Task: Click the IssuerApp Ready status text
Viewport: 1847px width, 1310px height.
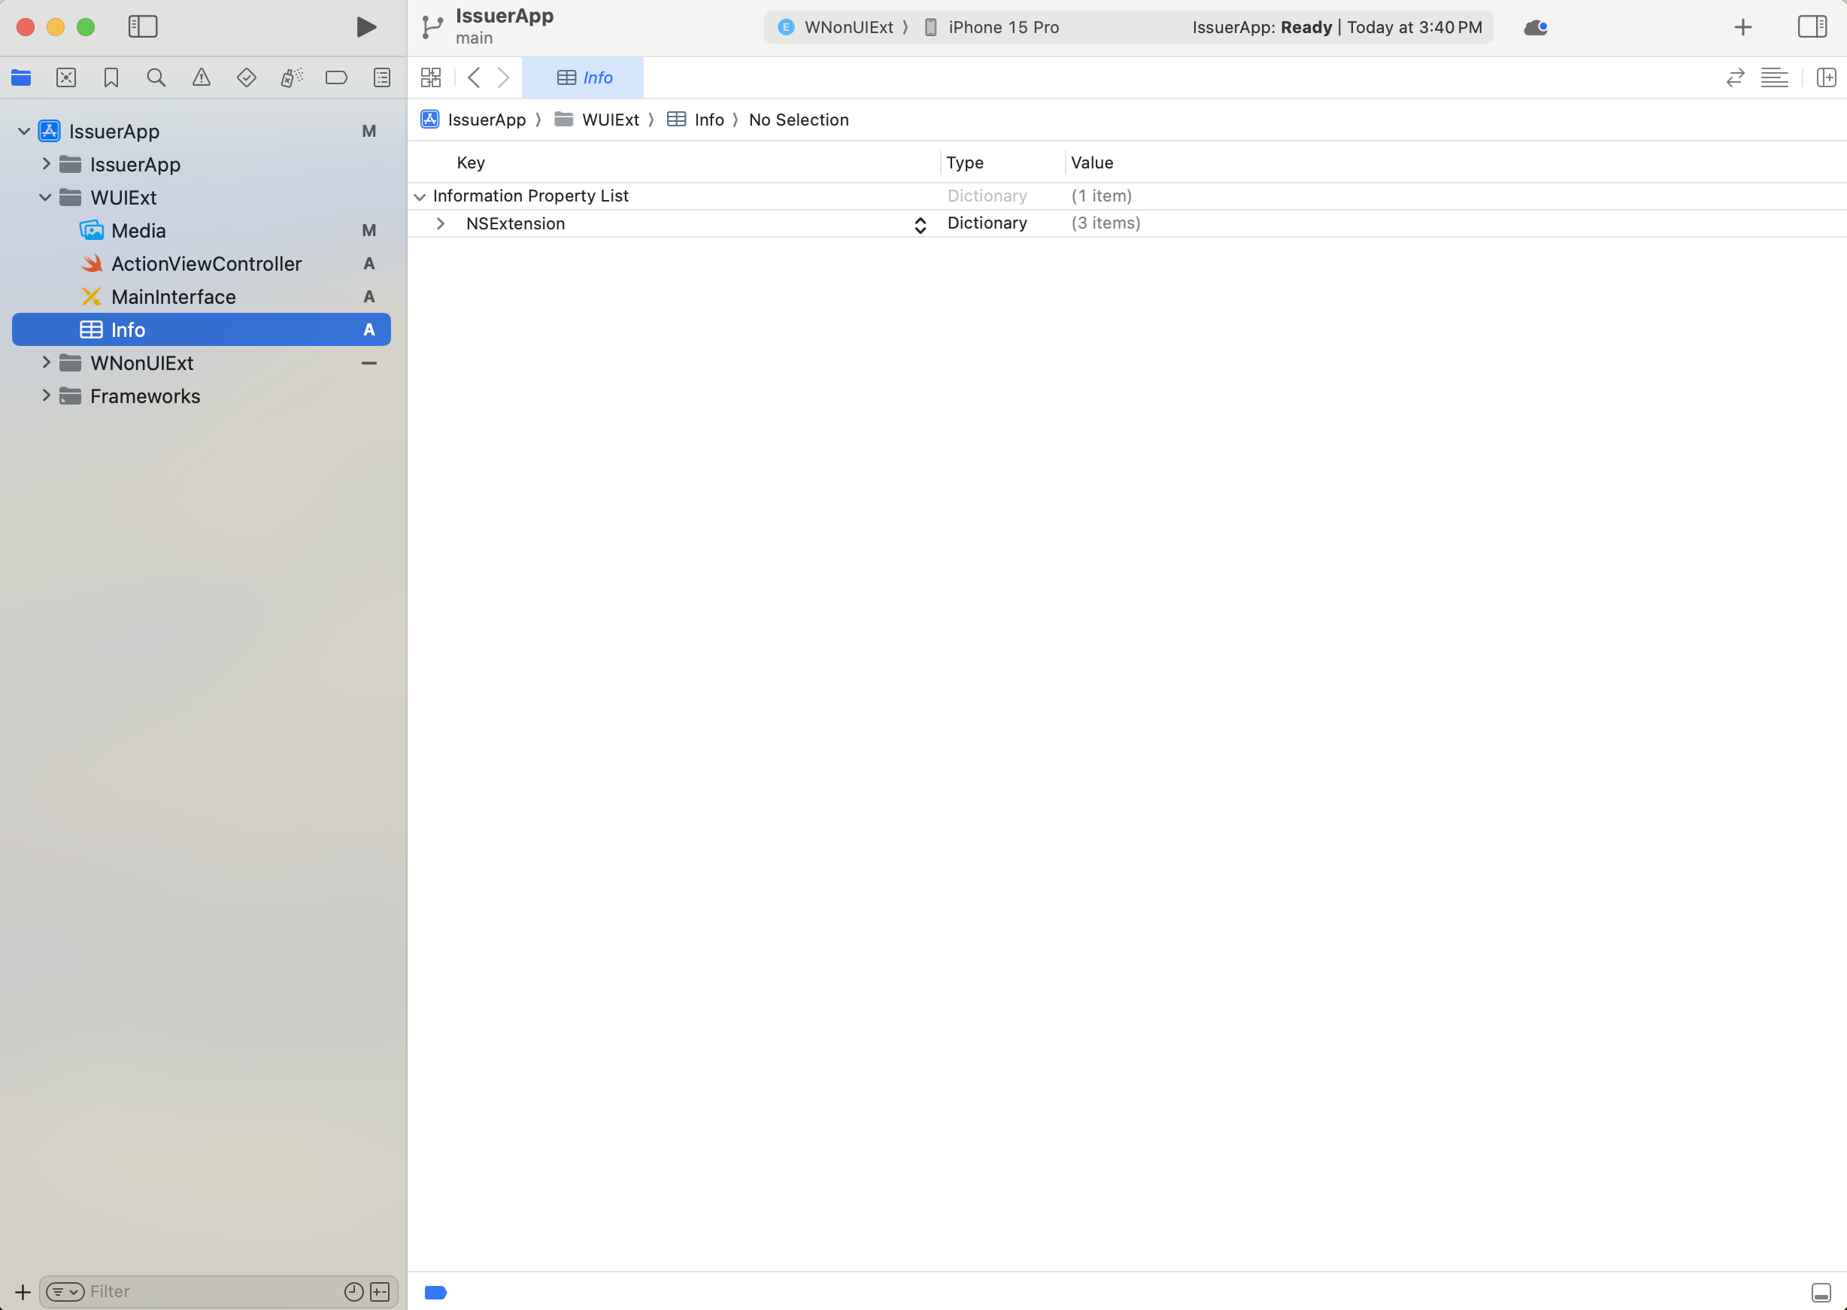Action: [1336, 27]
